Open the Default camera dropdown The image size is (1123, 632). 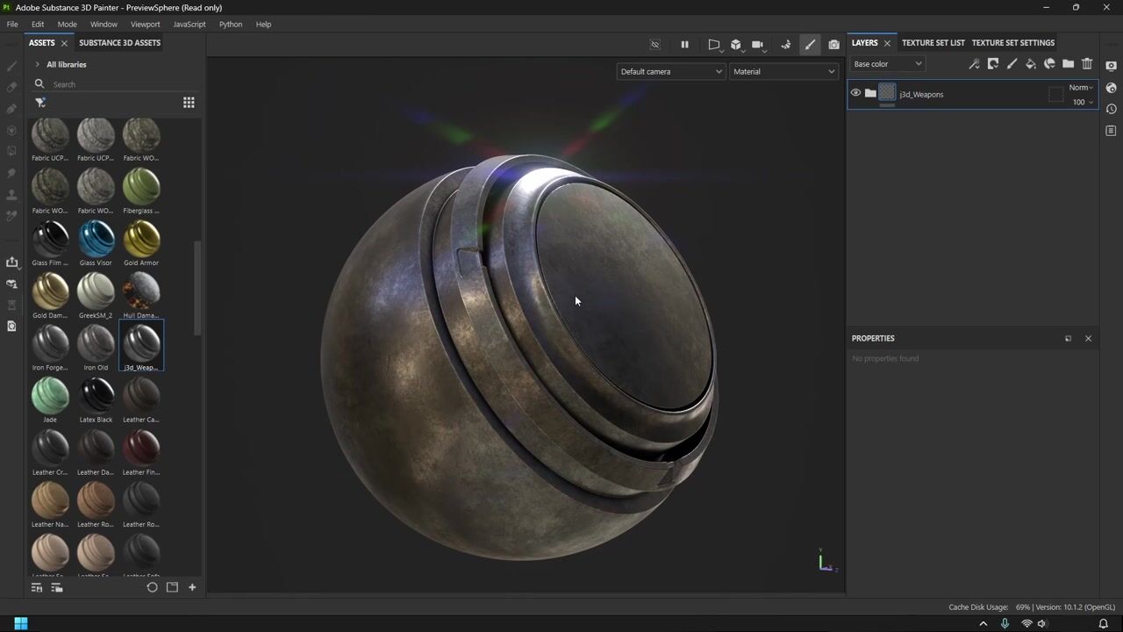pos(670,71)
